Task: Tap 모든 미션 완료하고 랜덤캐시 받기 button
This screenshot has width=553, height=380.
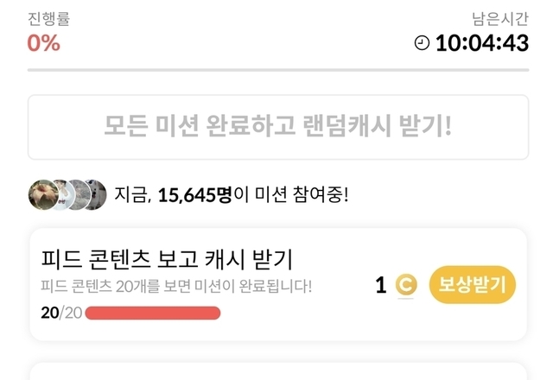Action: [x=277, y=127]
